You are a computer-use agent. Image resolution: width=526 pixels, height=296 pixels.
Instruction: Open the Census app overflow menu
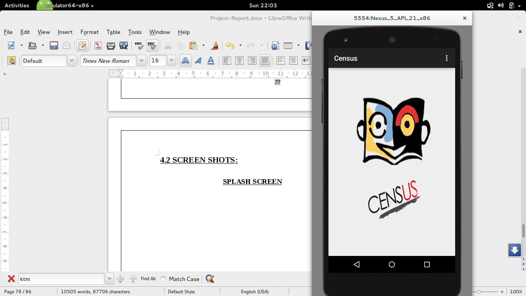[447, 58]
